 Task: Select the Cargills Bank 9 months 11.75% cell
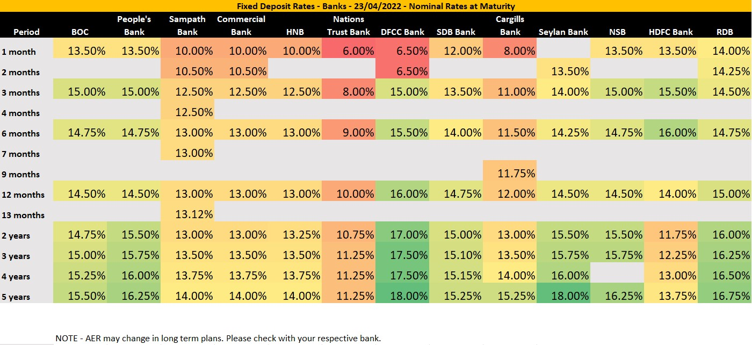point(510,173)
